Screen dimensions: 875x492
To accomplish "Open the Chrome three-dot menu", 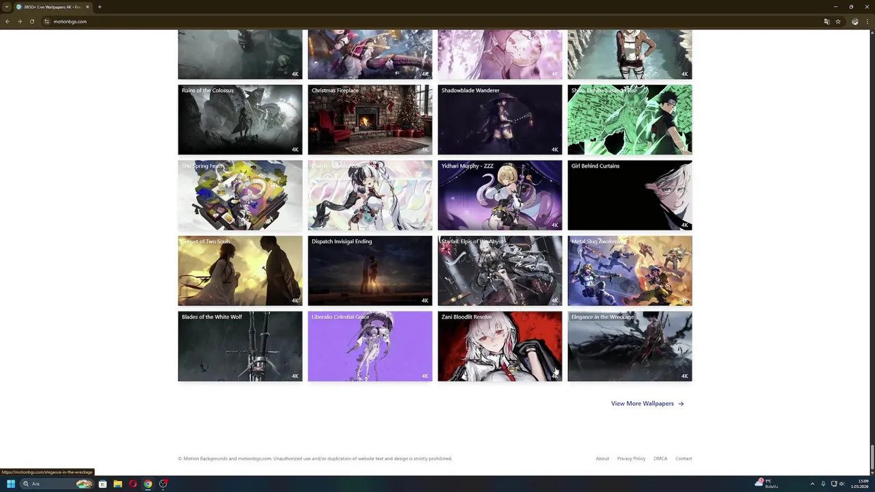I will click(867, 21).
